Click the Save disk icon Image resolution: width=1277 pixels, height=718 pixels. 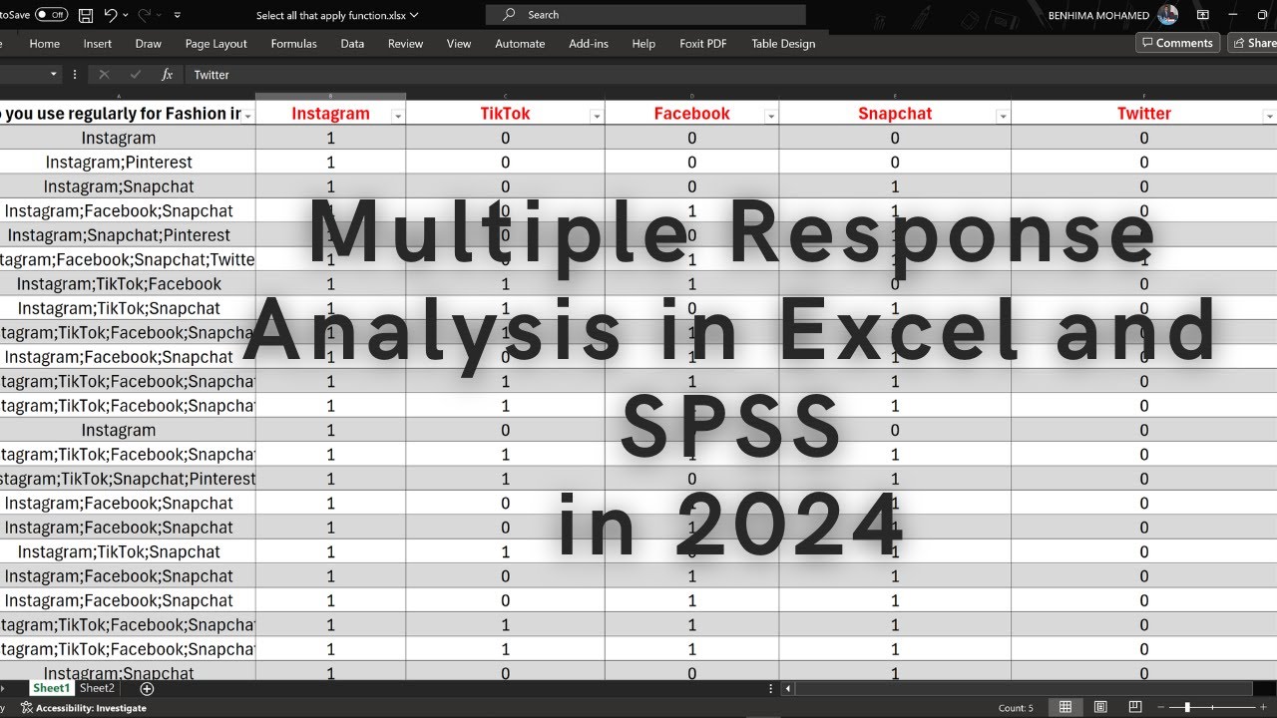click(86, 15)
